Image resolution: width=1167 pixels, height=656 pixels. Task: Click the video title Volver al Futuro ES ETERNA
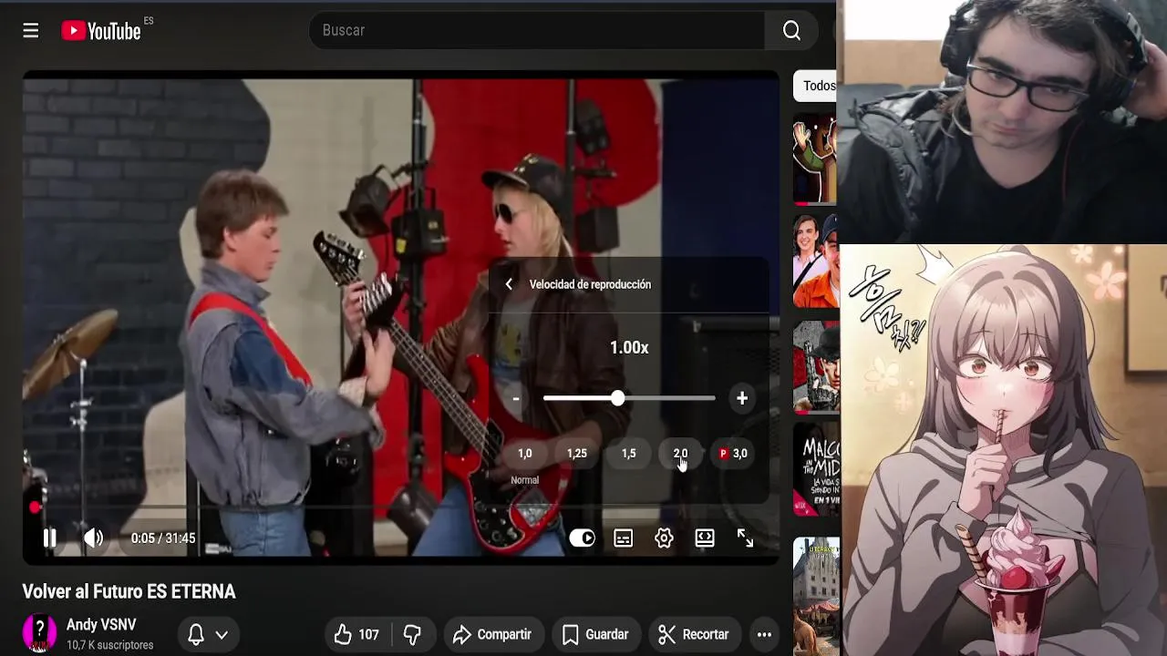pyautogui.click(x=129, y=591)
